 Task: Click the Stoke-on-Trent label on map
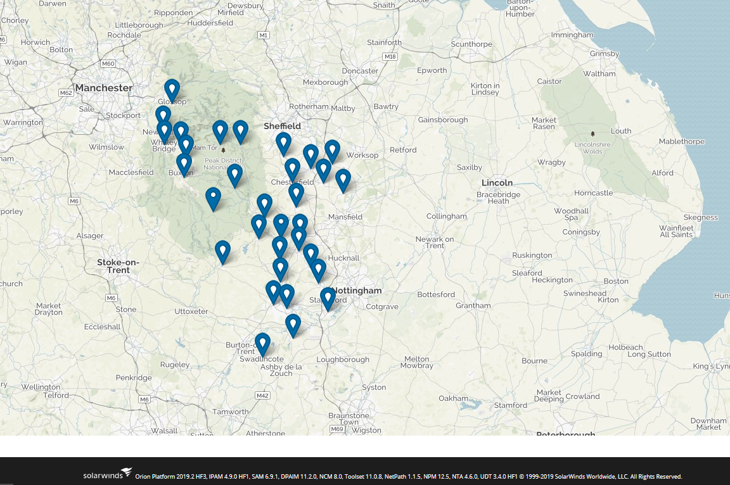(x=118, y=267)
